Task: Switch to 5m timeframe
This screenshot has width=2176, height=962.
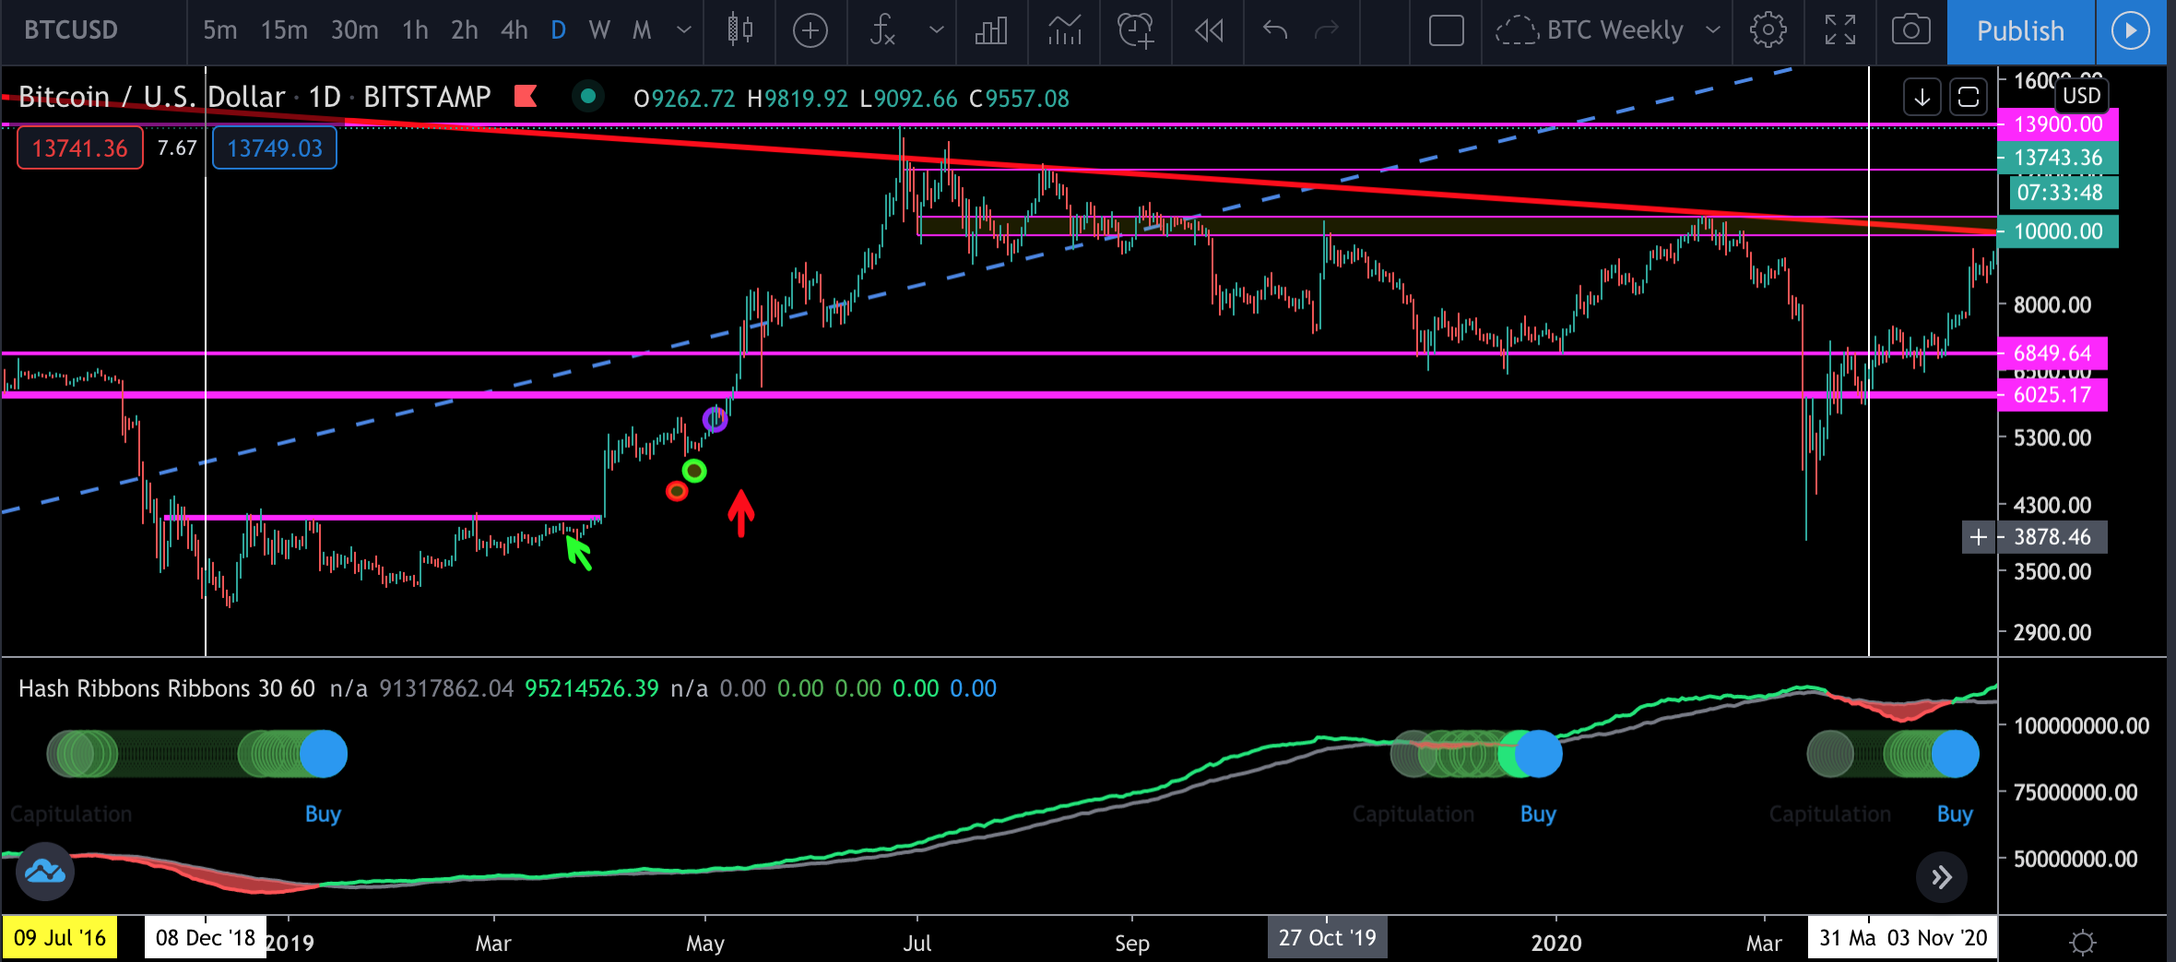Action: pos(219,30)
